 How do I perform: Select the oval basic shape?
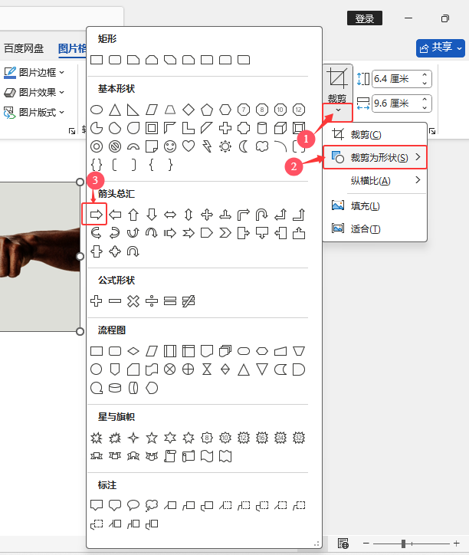97,110
